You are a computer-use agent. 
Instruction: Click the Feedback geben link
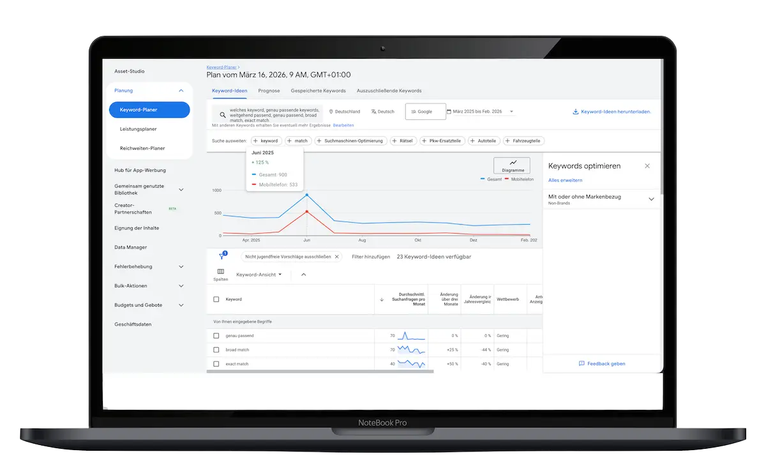pyautogui.click(x=602, y=363)
